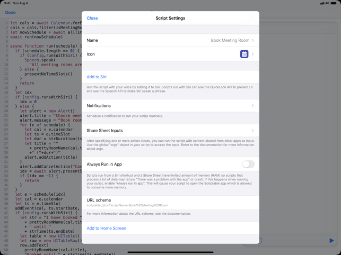Tap Add to Home Screen
This screenshot has width=341, height=255.
pos(106,229)
